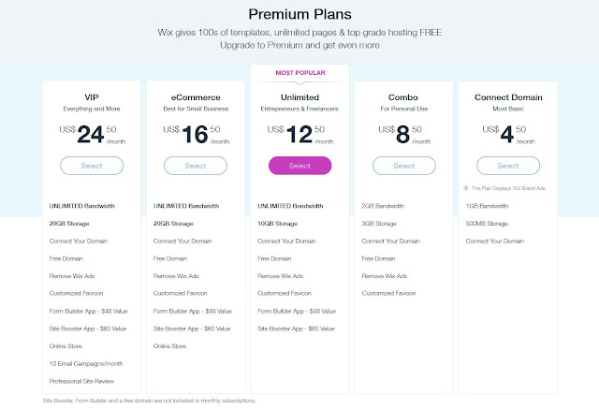599x410 pixels.
Task: Click Customized Favicon under Combo plan
Action: coord(389,293)
